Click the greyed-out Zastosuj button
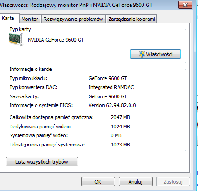198x191 pixels. (173, 182)
